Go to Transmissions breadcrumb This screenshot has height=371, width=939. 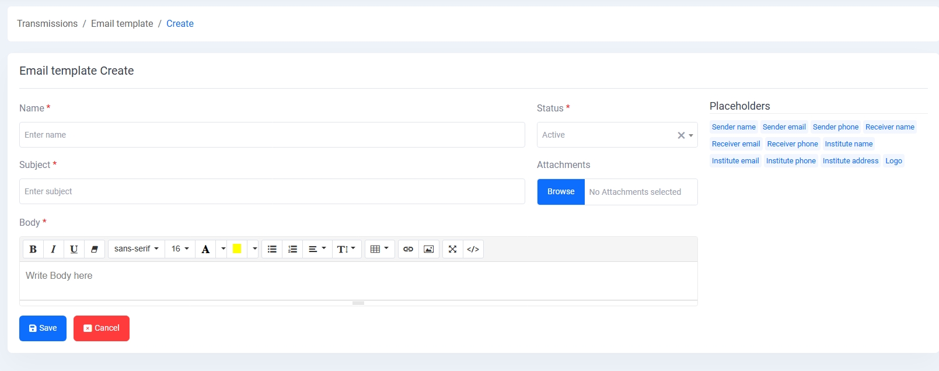point(47,24)
